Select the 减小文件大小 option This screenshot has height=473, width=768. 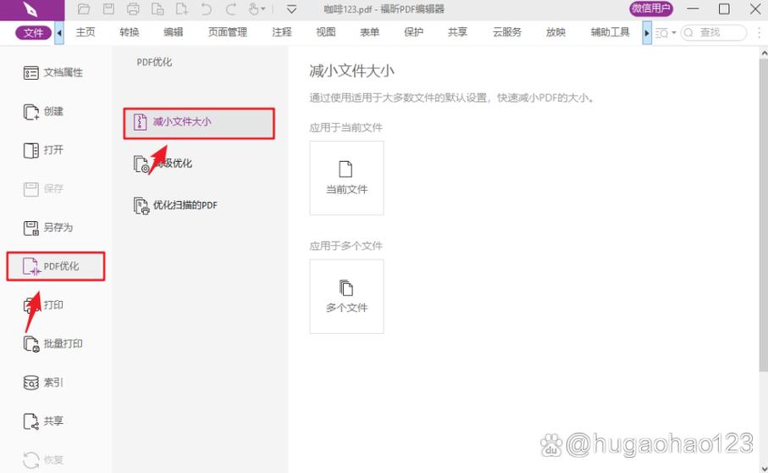pos(198,123)
